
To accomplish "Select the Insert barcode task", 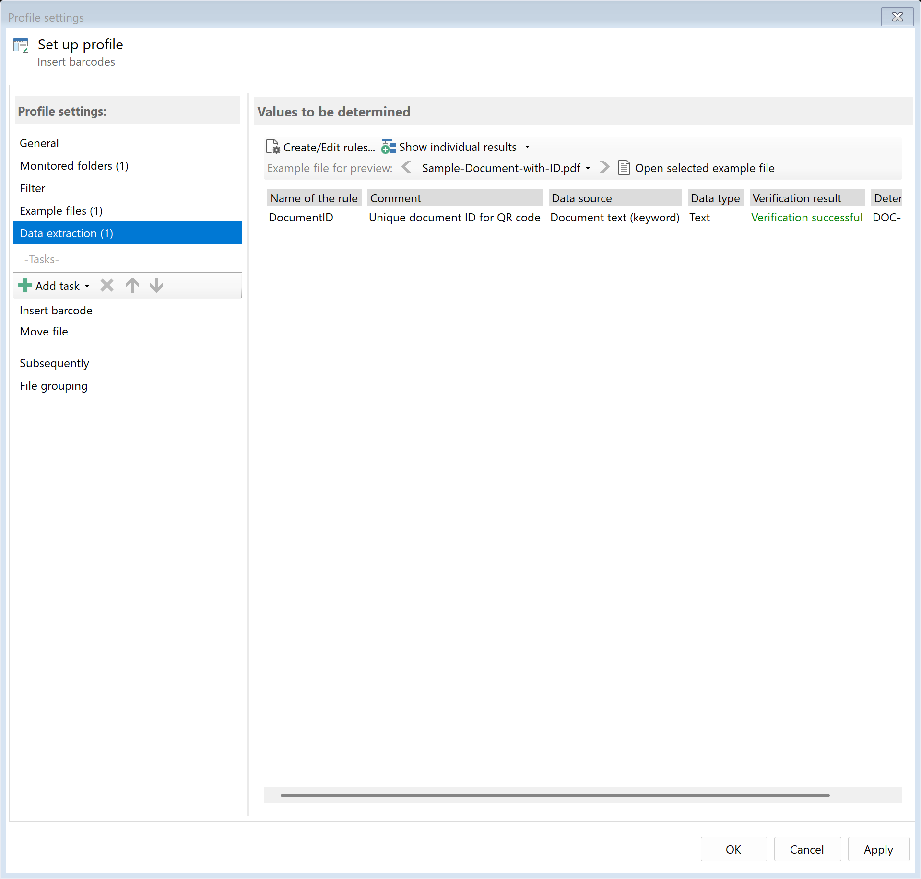I will click(56, 310).
